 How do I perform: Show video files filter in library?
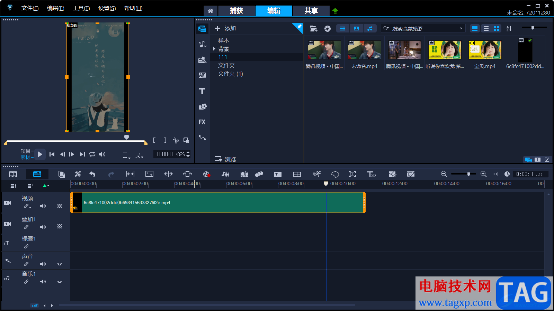342,28
